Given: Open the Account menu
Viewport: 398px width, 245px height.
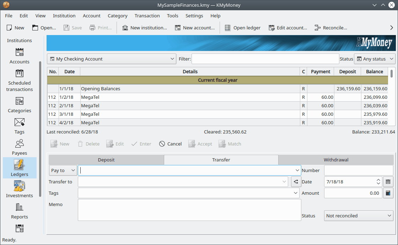Looking at the screenshot, I should tap(92, 16).
